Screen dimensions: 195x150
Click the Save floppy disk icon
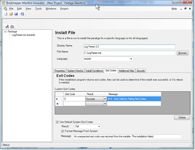[x=16, y=14]
